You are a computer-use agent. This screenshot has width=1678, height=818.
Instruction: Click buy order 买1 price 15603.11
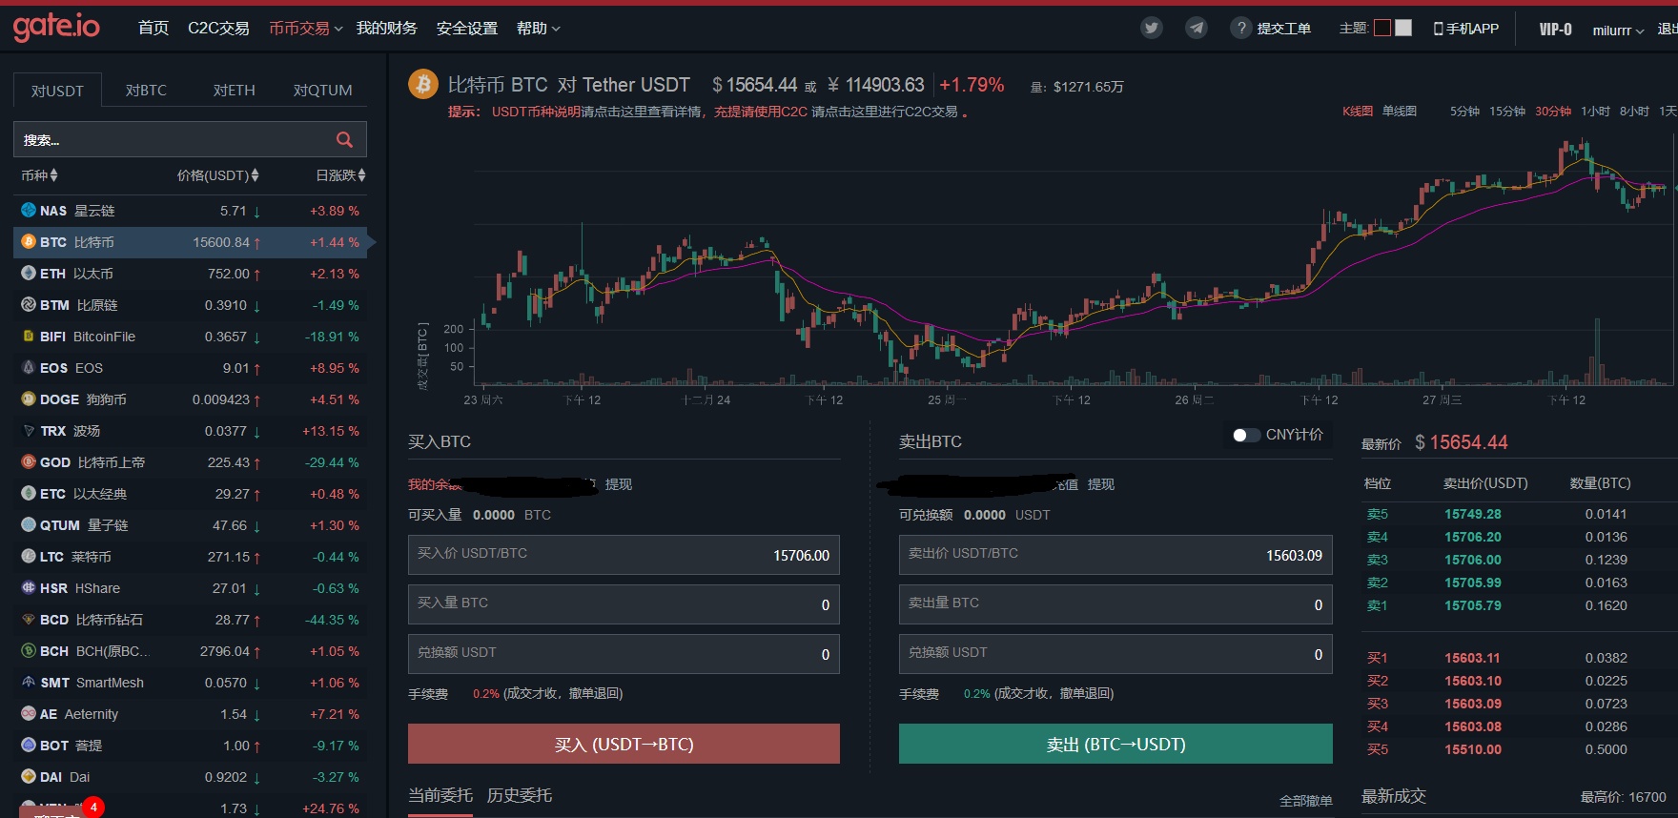click(x=1473, y=658)
